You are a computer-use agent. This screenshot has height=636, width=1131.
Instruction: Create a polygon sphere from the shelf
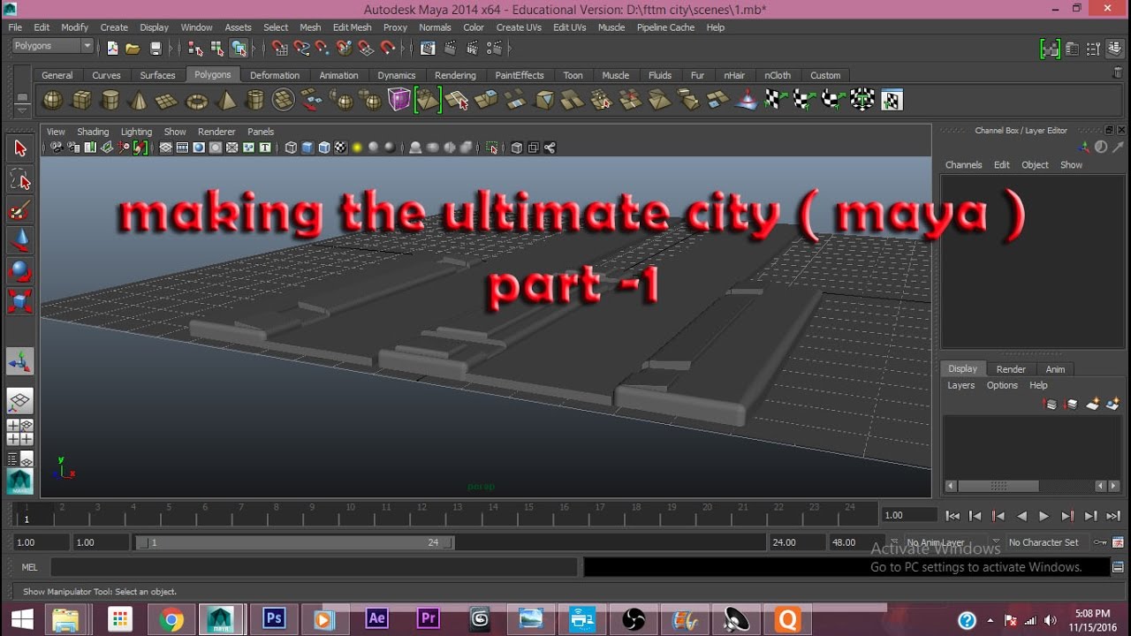tap(53, 100)
